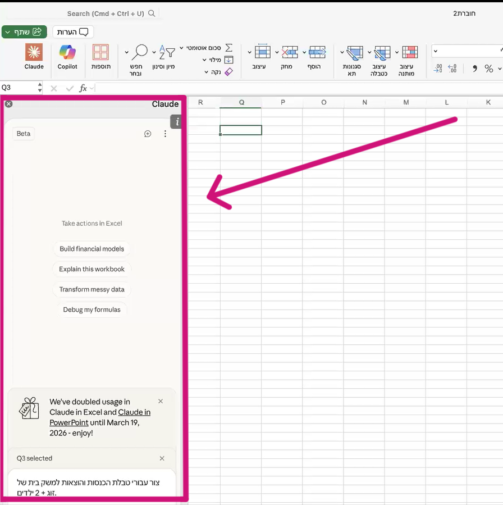Choose Build financial models suggestion

(x=92, y=249)
